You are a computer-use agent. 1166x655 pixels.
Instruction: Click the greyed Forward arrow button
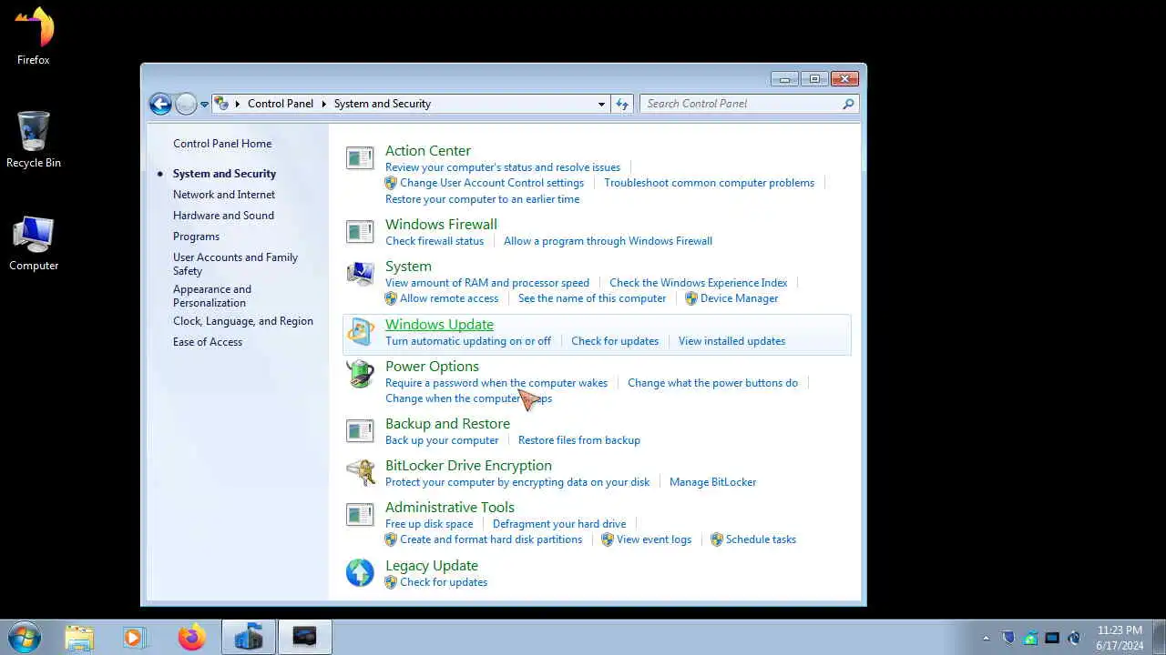[186, 104]
